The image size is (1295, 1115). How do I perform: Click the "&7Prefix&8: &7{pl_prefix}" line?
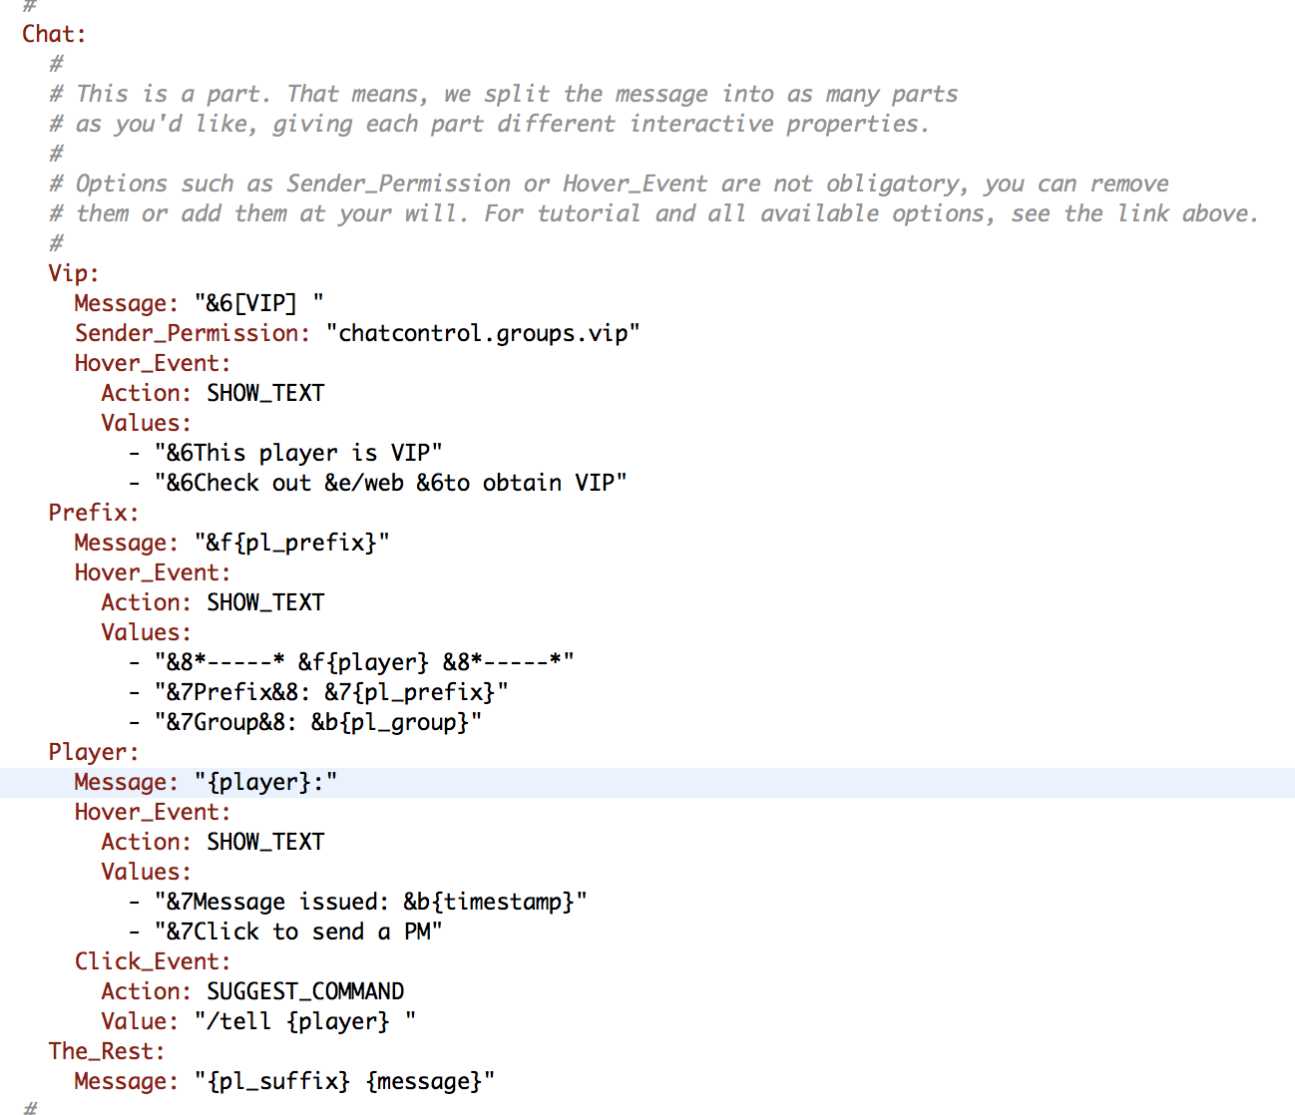pyautogui.click(x=331, y=692)
